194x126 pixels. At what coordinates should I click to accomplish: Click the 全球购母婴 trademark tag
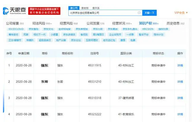[x=65, y=29]
